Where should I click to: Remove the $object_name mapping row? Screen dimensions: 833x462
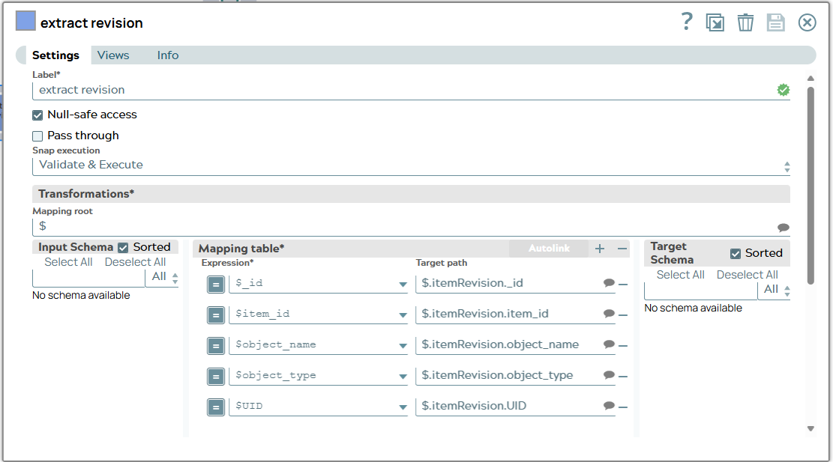tap(623, 346)
